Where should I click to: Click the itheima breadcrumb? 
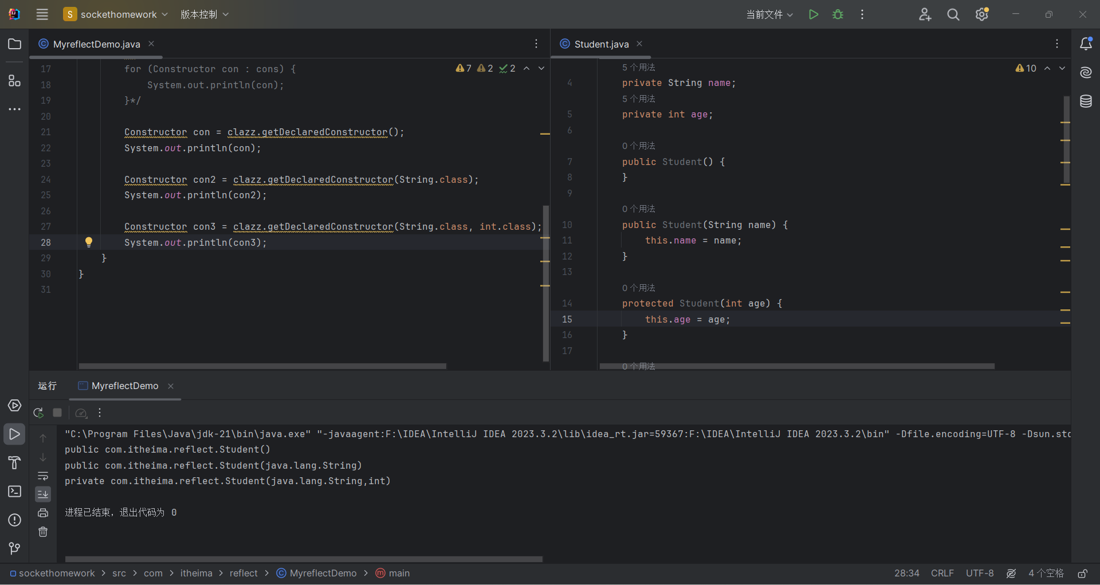196,573
